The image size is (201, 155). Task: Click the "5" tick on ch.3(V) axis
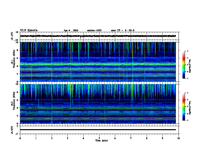pos(18,126)
